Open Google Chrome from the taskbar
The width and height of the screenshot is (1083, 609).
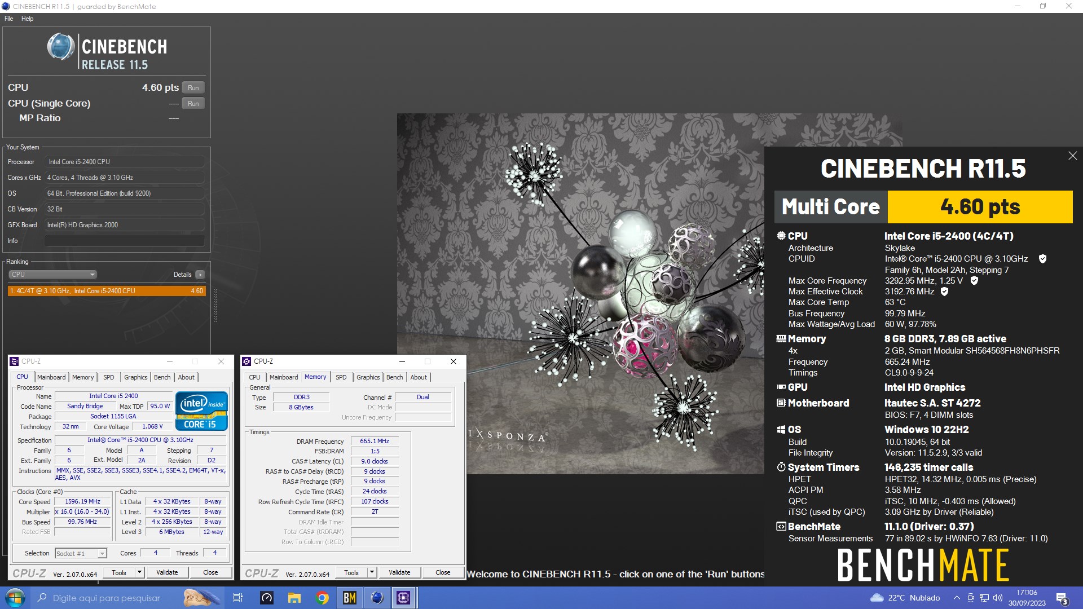[322, 598]
